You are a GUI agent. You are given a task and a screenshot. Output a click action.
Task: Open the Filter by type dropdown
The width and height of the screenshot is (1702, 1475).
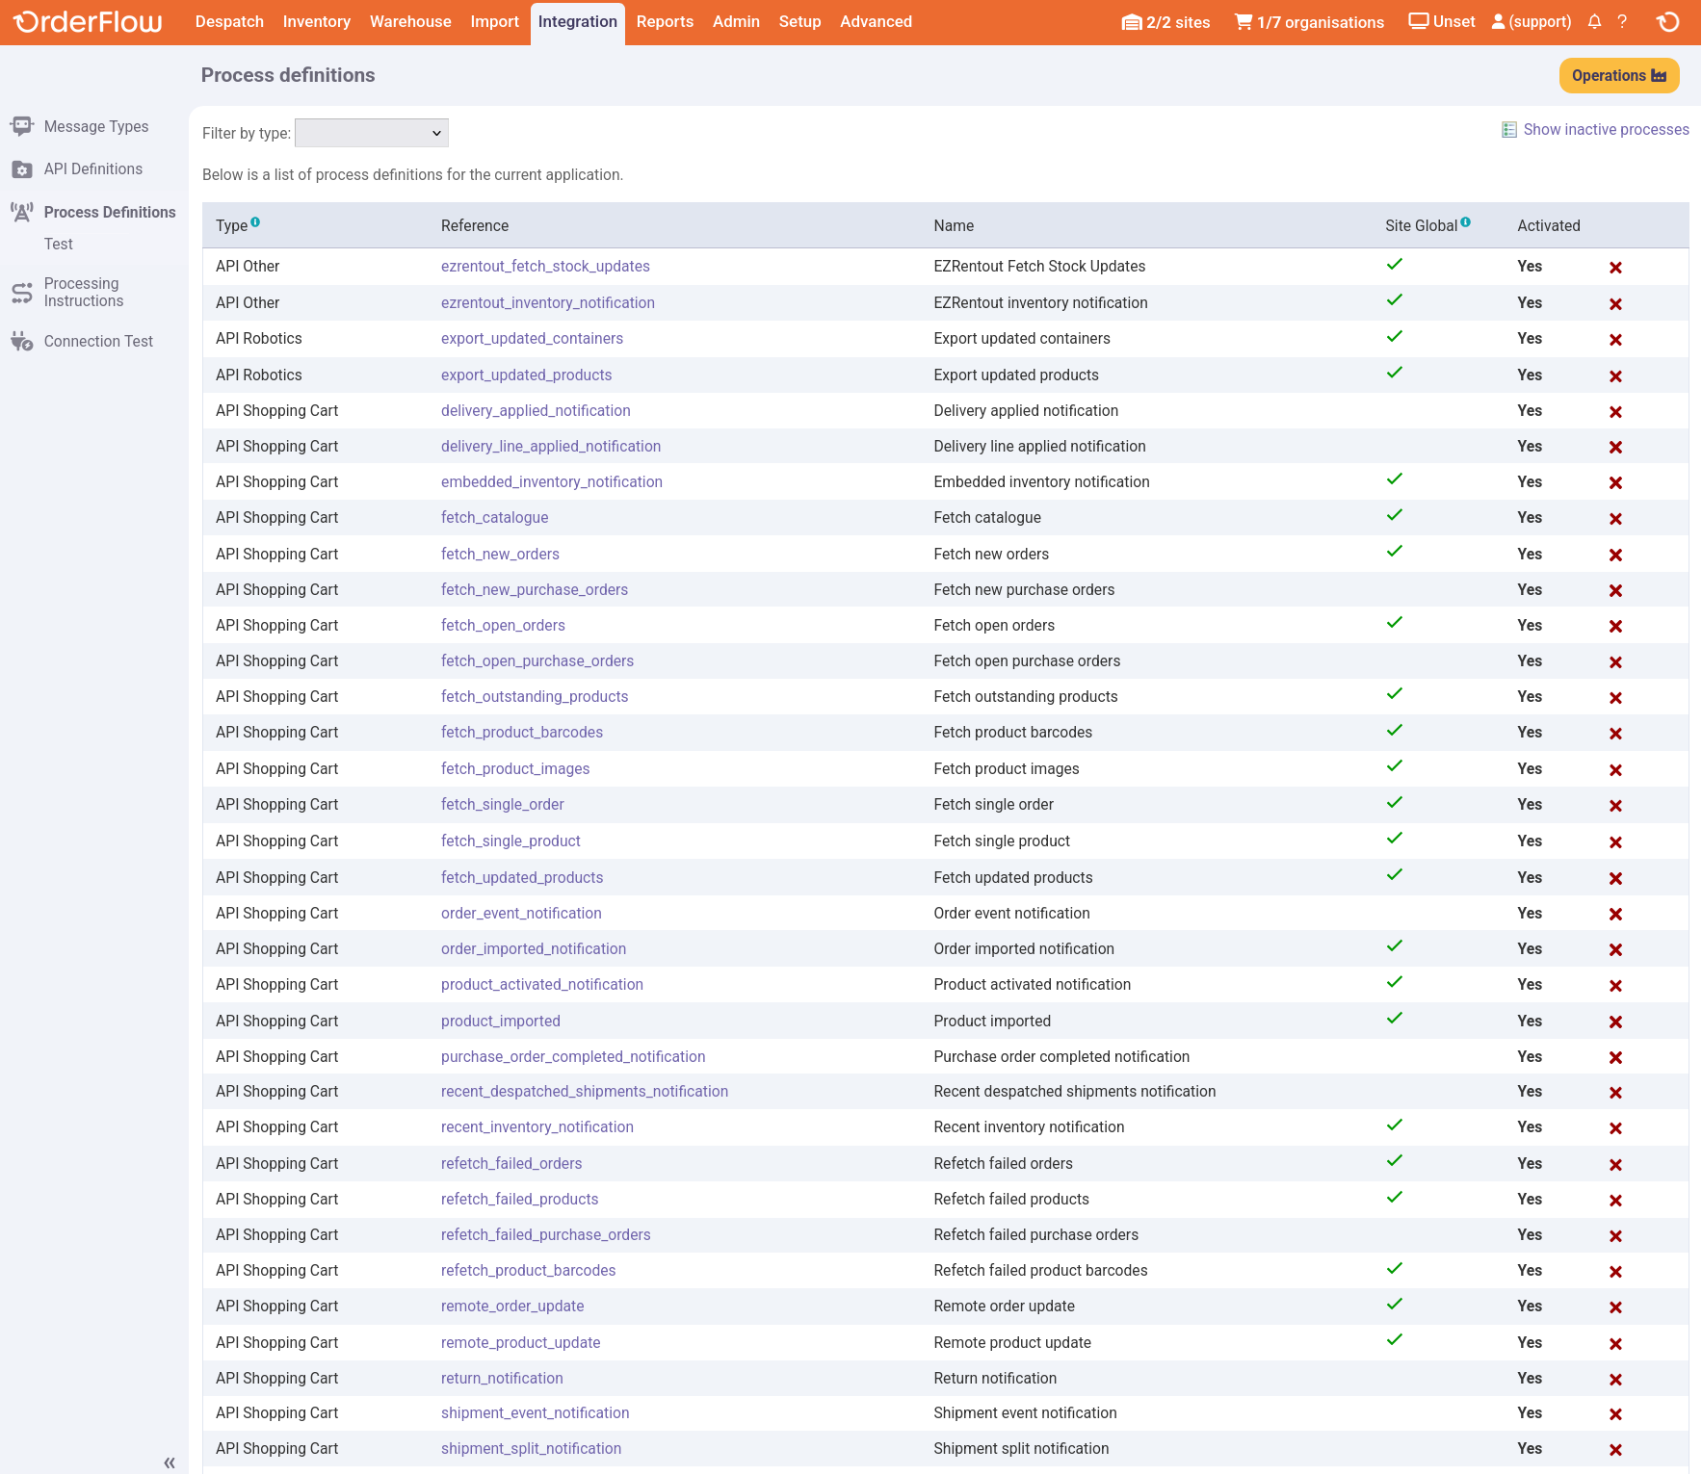pyautogui.click(x=372, y=133)
